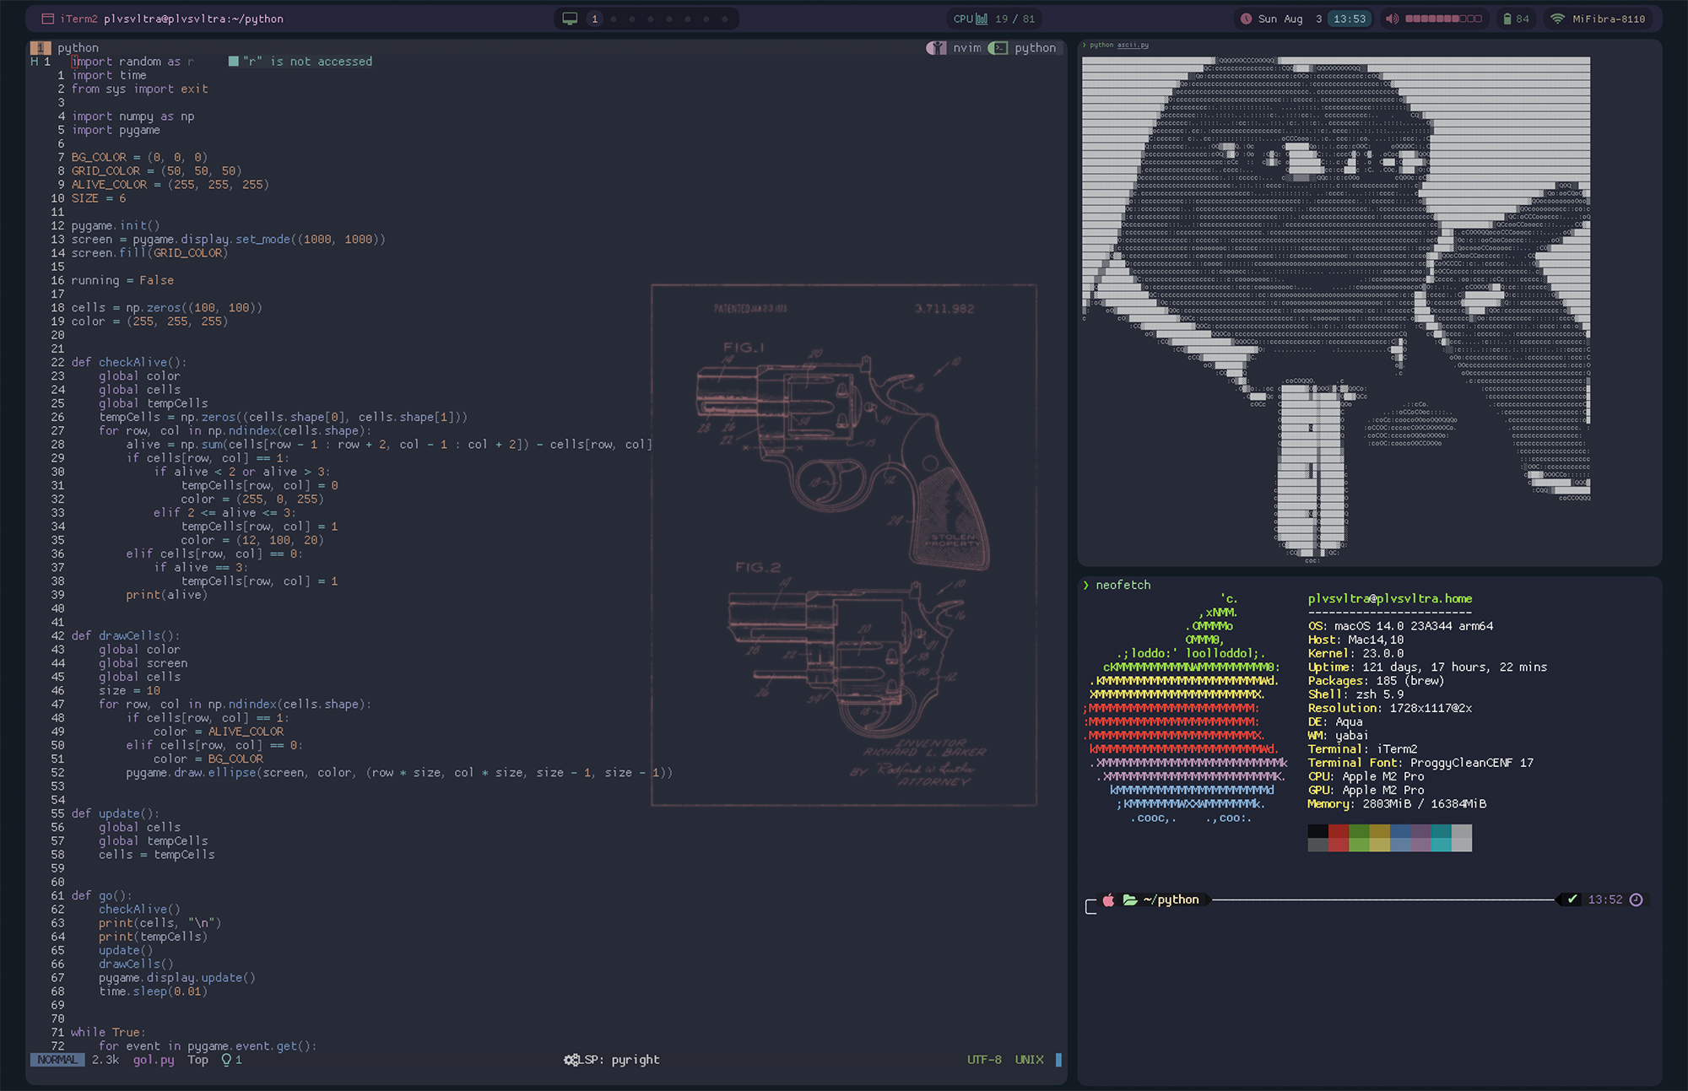Viewport: 1688px width, 1091px height.
Task: Click the 'Terminal Font: ProggyCleanCENF 17' line
Action: click(1420, 763)
